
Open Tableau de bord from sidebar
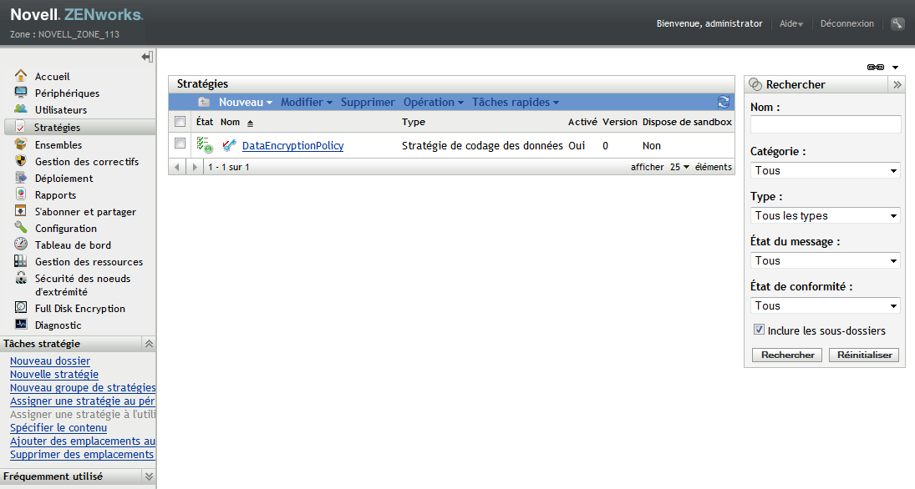pyautogui.click(x=73, y=245)
